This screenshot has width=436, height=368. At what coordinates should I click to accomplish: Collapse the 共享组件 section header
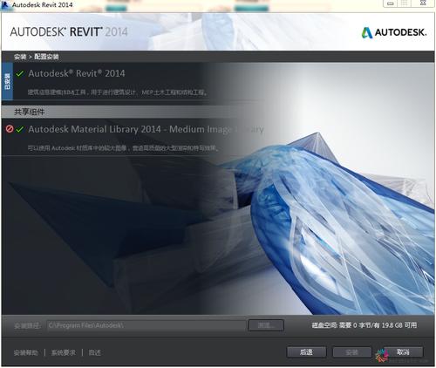tap(30, 112)
